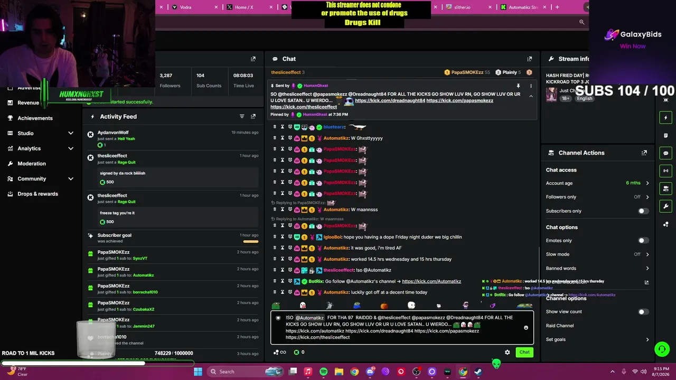Open emoji picker in chat input
This screenshot has height=380, width=676.
pos(526,328)
